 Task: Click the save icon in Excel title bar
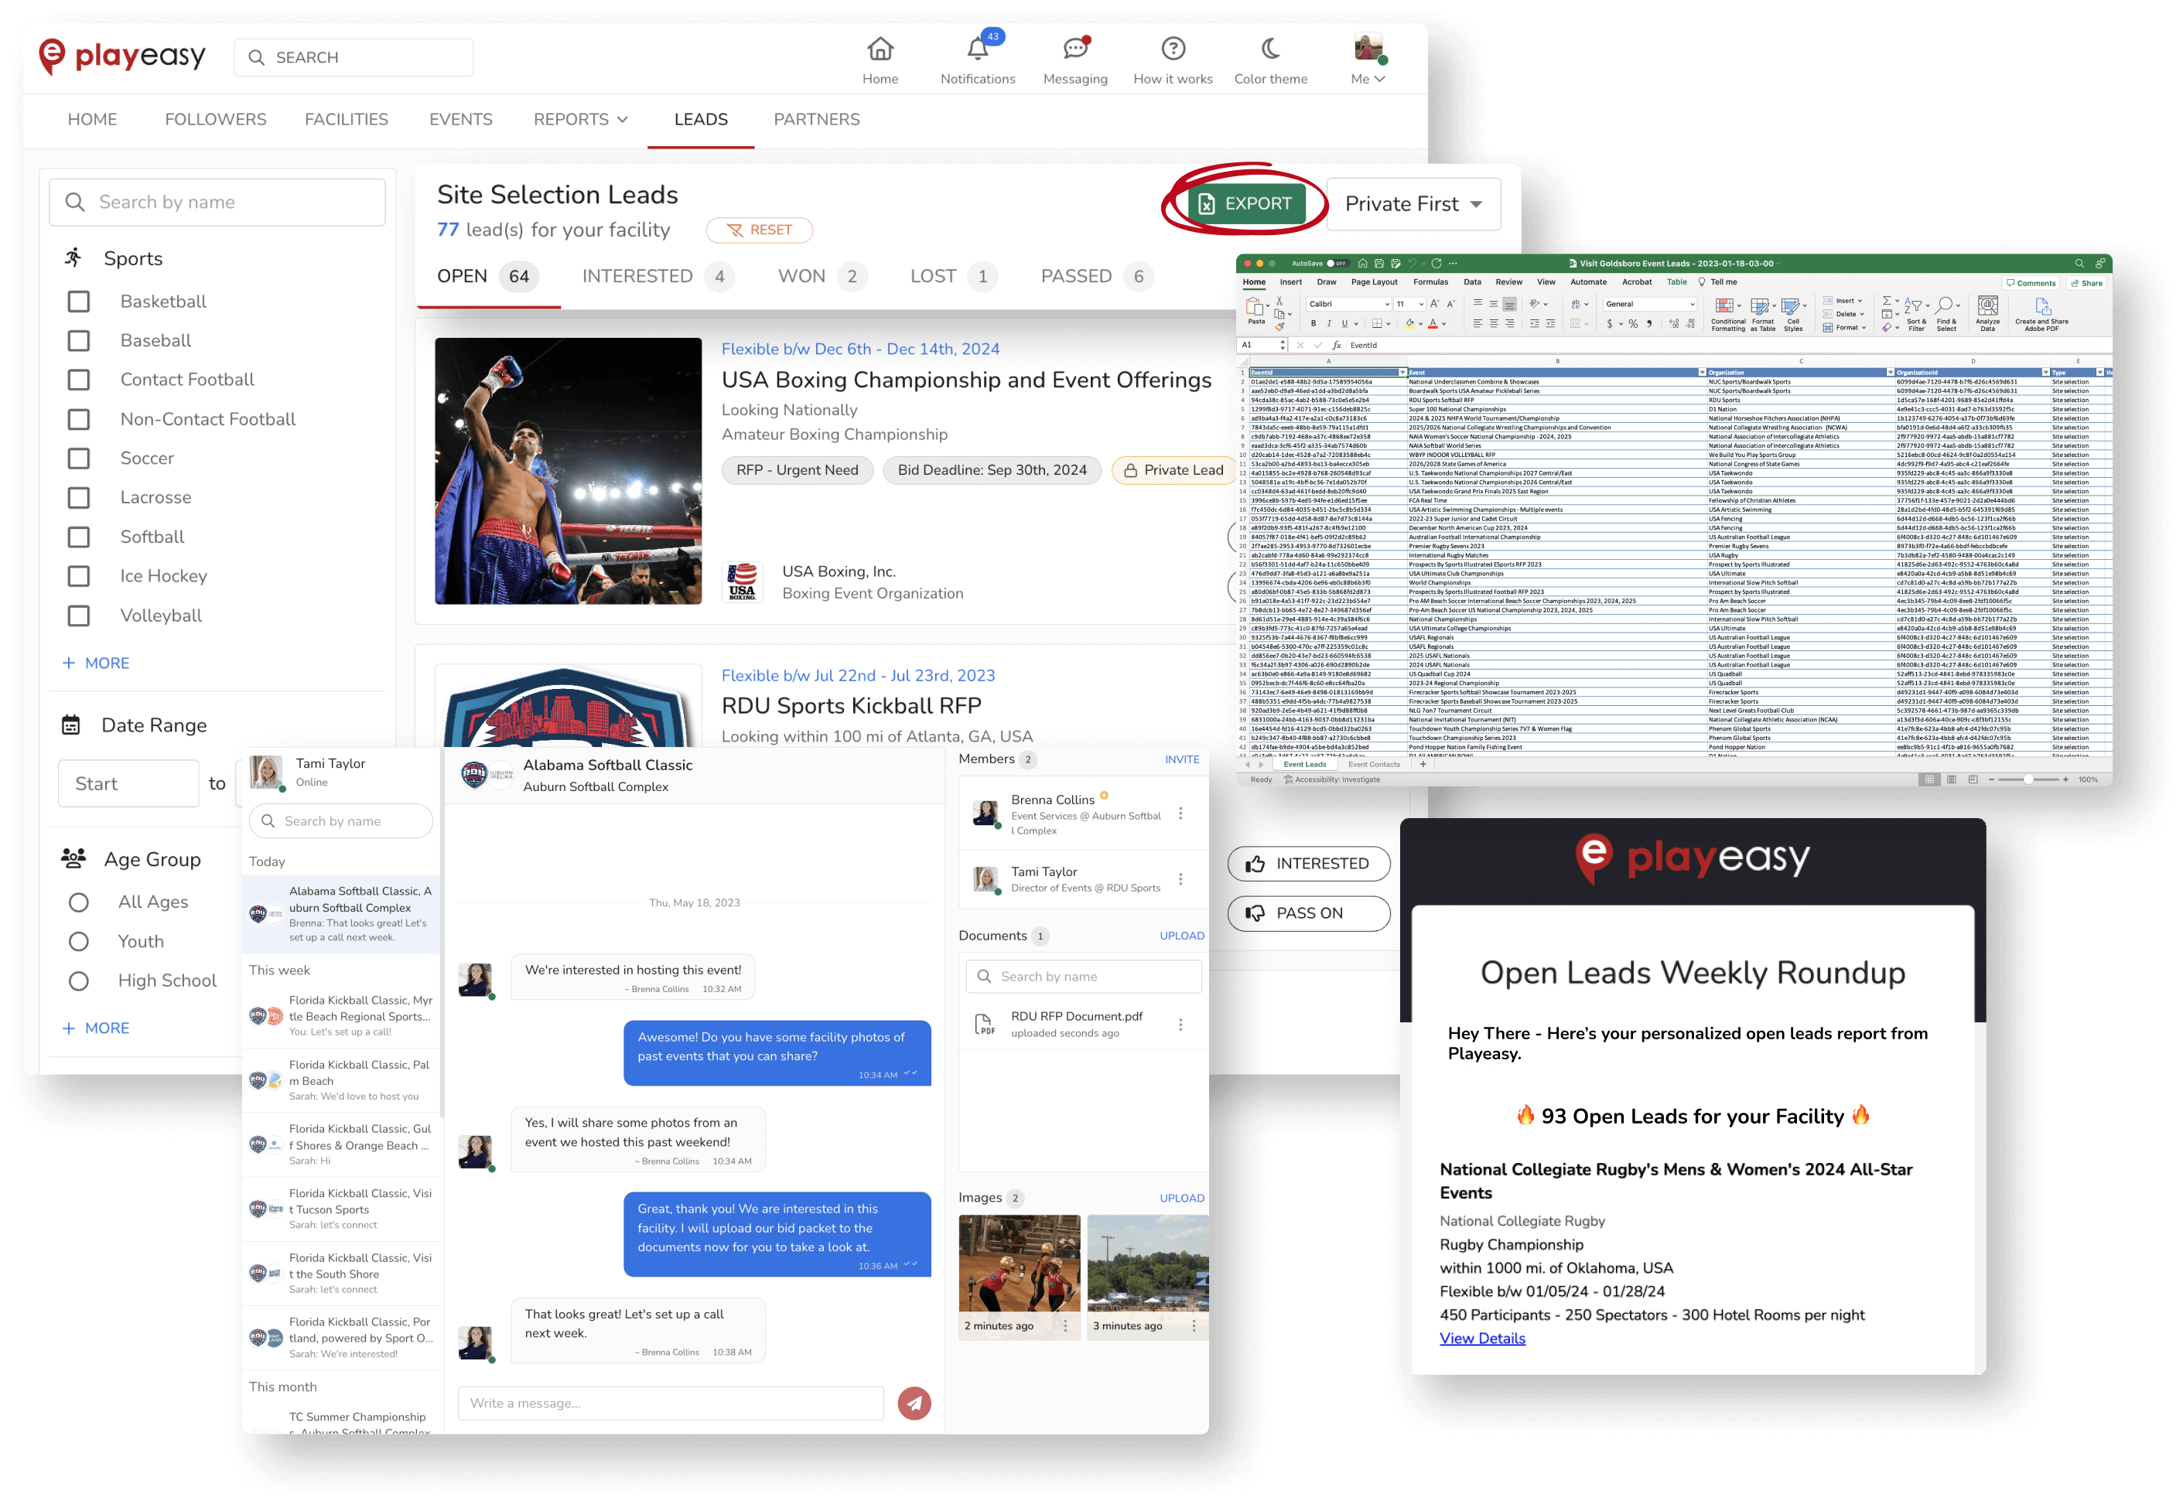pos(1378,263)
